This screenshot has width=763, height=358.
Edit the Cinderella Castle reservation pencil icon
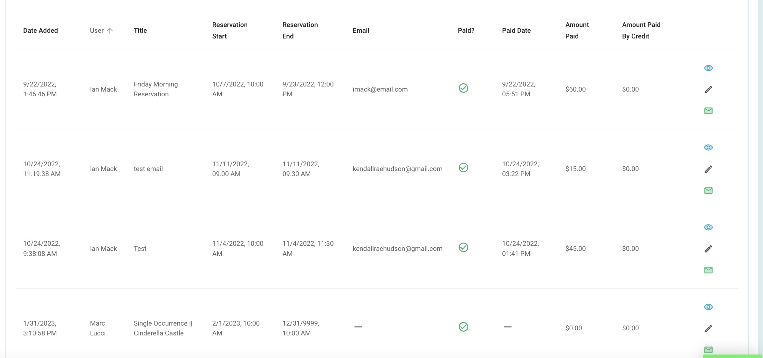click(x=708, y=328)
